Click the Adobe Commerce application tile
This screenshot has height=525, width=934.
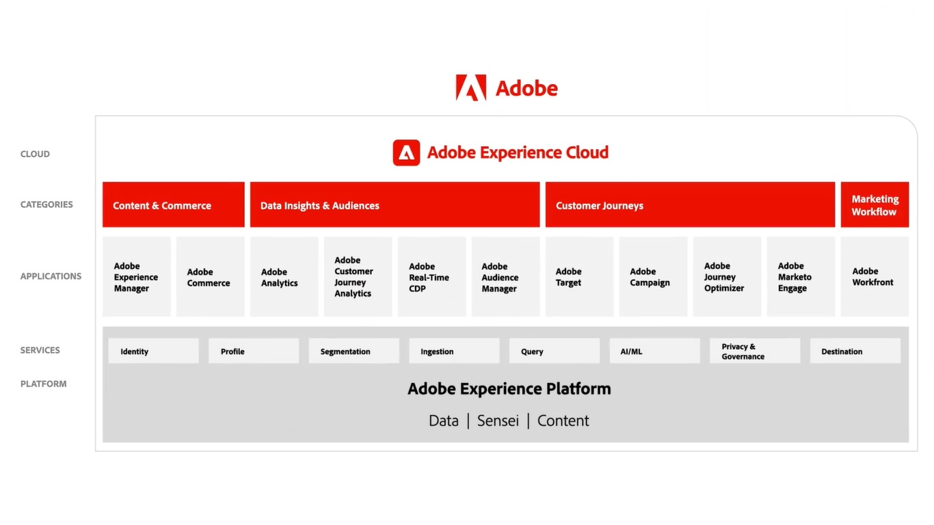pos(211,277)
